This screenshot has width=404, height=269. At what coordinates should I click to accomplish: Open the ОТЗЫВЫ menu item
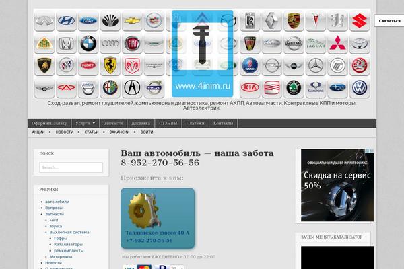tap(168, 123)
